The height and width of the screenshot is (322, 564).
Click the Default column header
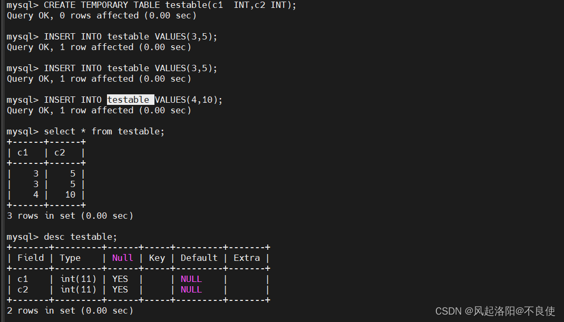point(199,258)
